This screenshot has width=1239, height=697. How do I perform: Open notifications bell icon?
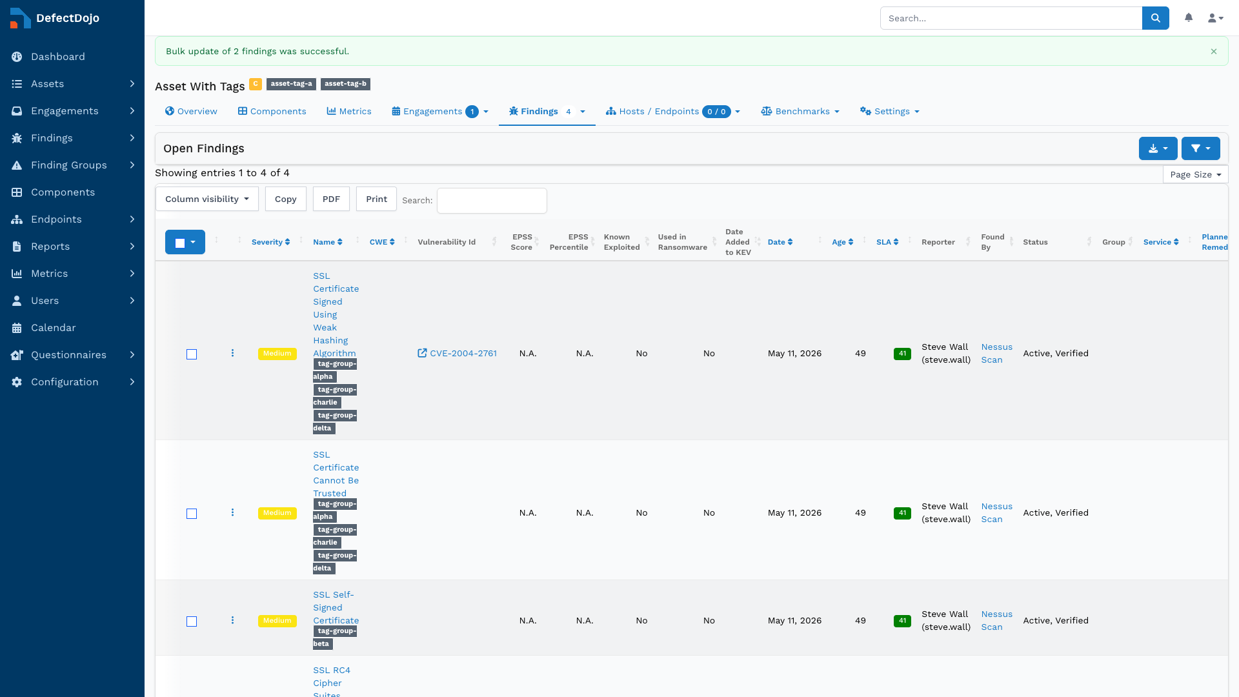[1189, 18]
